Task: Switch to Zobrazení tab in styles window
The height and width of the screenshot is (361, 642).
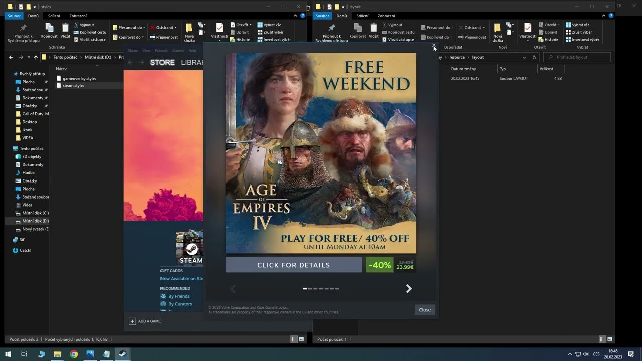Action: coord(78,16)
